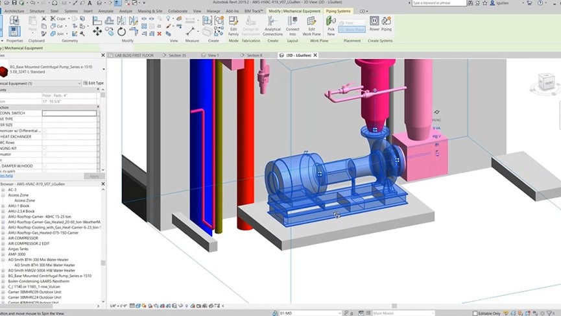
Task: Click Analytical Connections tool
Action: point(272,26)
